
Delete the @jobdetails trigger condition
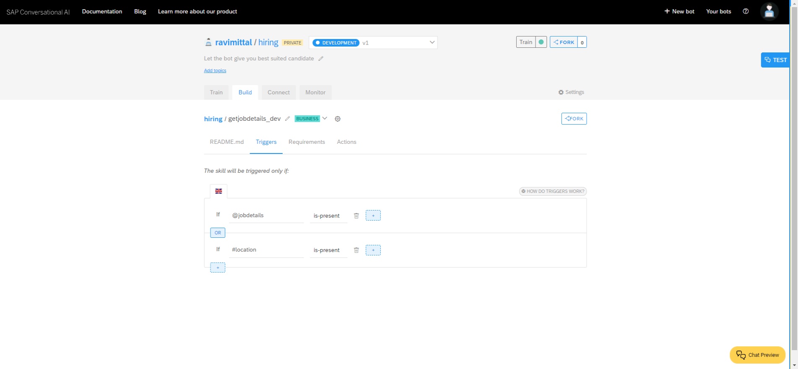[x=356, y=216]
